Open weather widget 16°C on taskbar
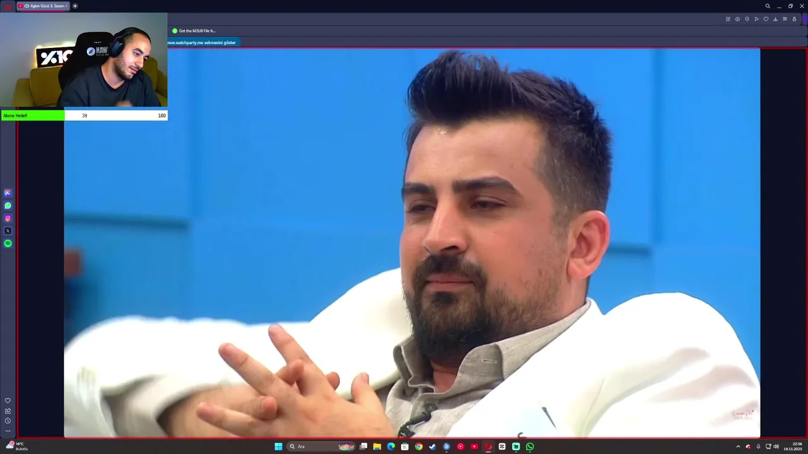The image size is (808, 454). [x=17, y=446]
